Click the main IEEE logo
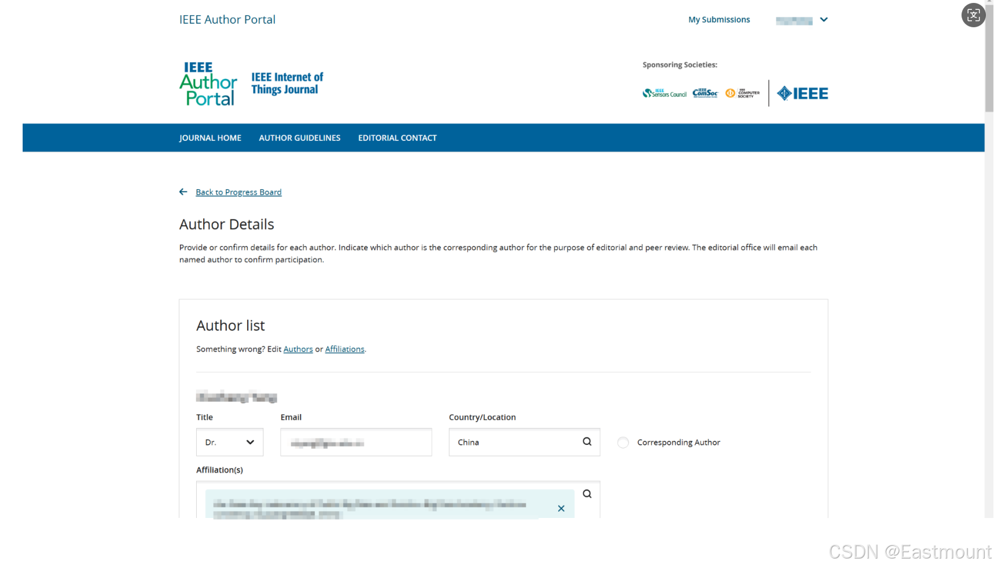994x569 pixels. [803, 93]
